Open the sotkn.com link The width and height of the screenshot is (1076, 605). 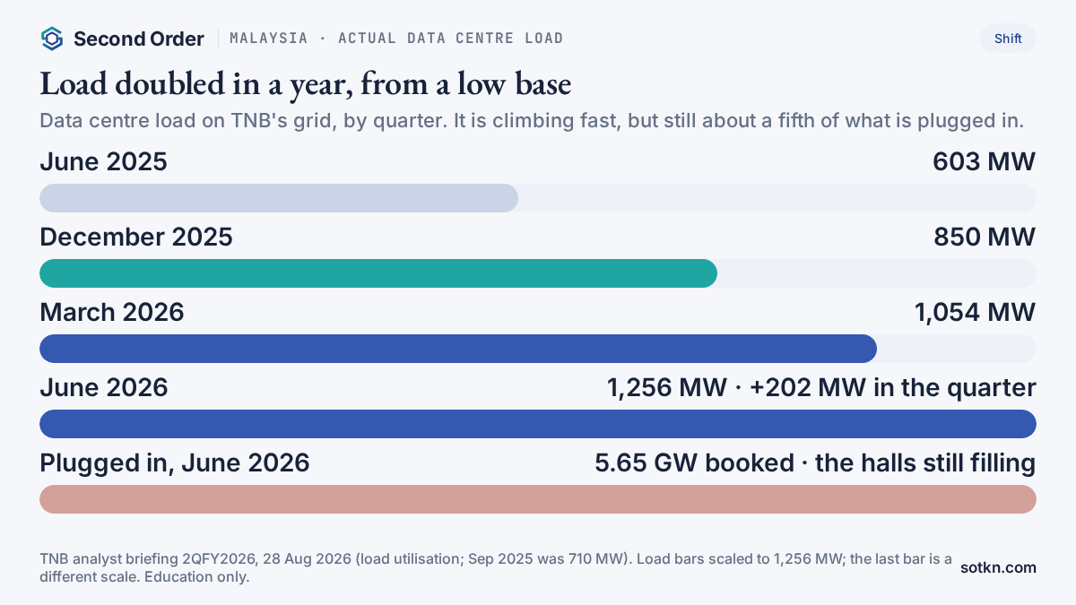(x=998, y=567)
